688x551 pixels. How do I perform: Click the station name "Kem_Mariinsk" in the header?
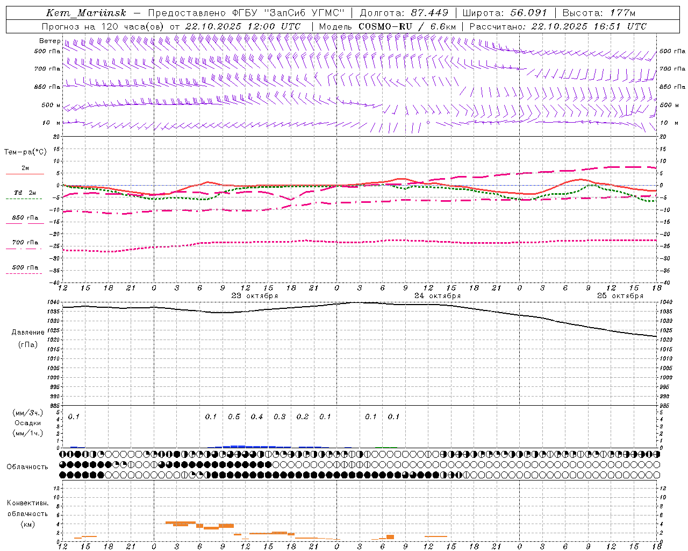(x=86, y=13)
